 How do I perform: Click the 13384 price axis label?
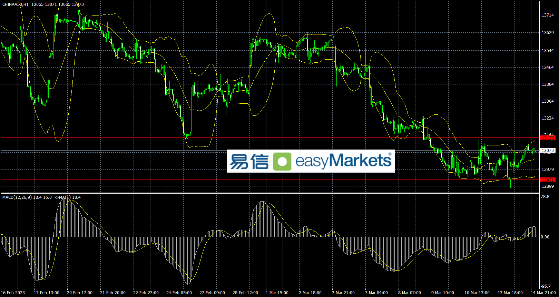548,84
